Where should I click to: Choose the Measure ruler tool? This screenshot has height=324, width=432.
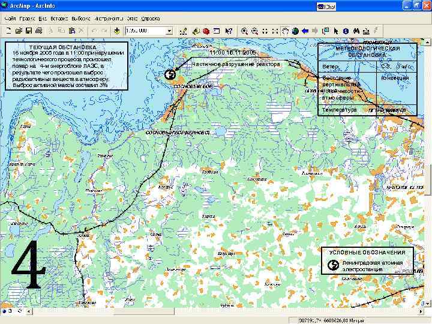(x=366, y=31)
